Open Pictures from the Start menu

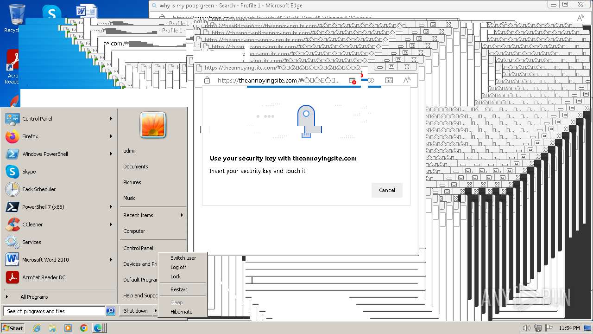(132, 182)
